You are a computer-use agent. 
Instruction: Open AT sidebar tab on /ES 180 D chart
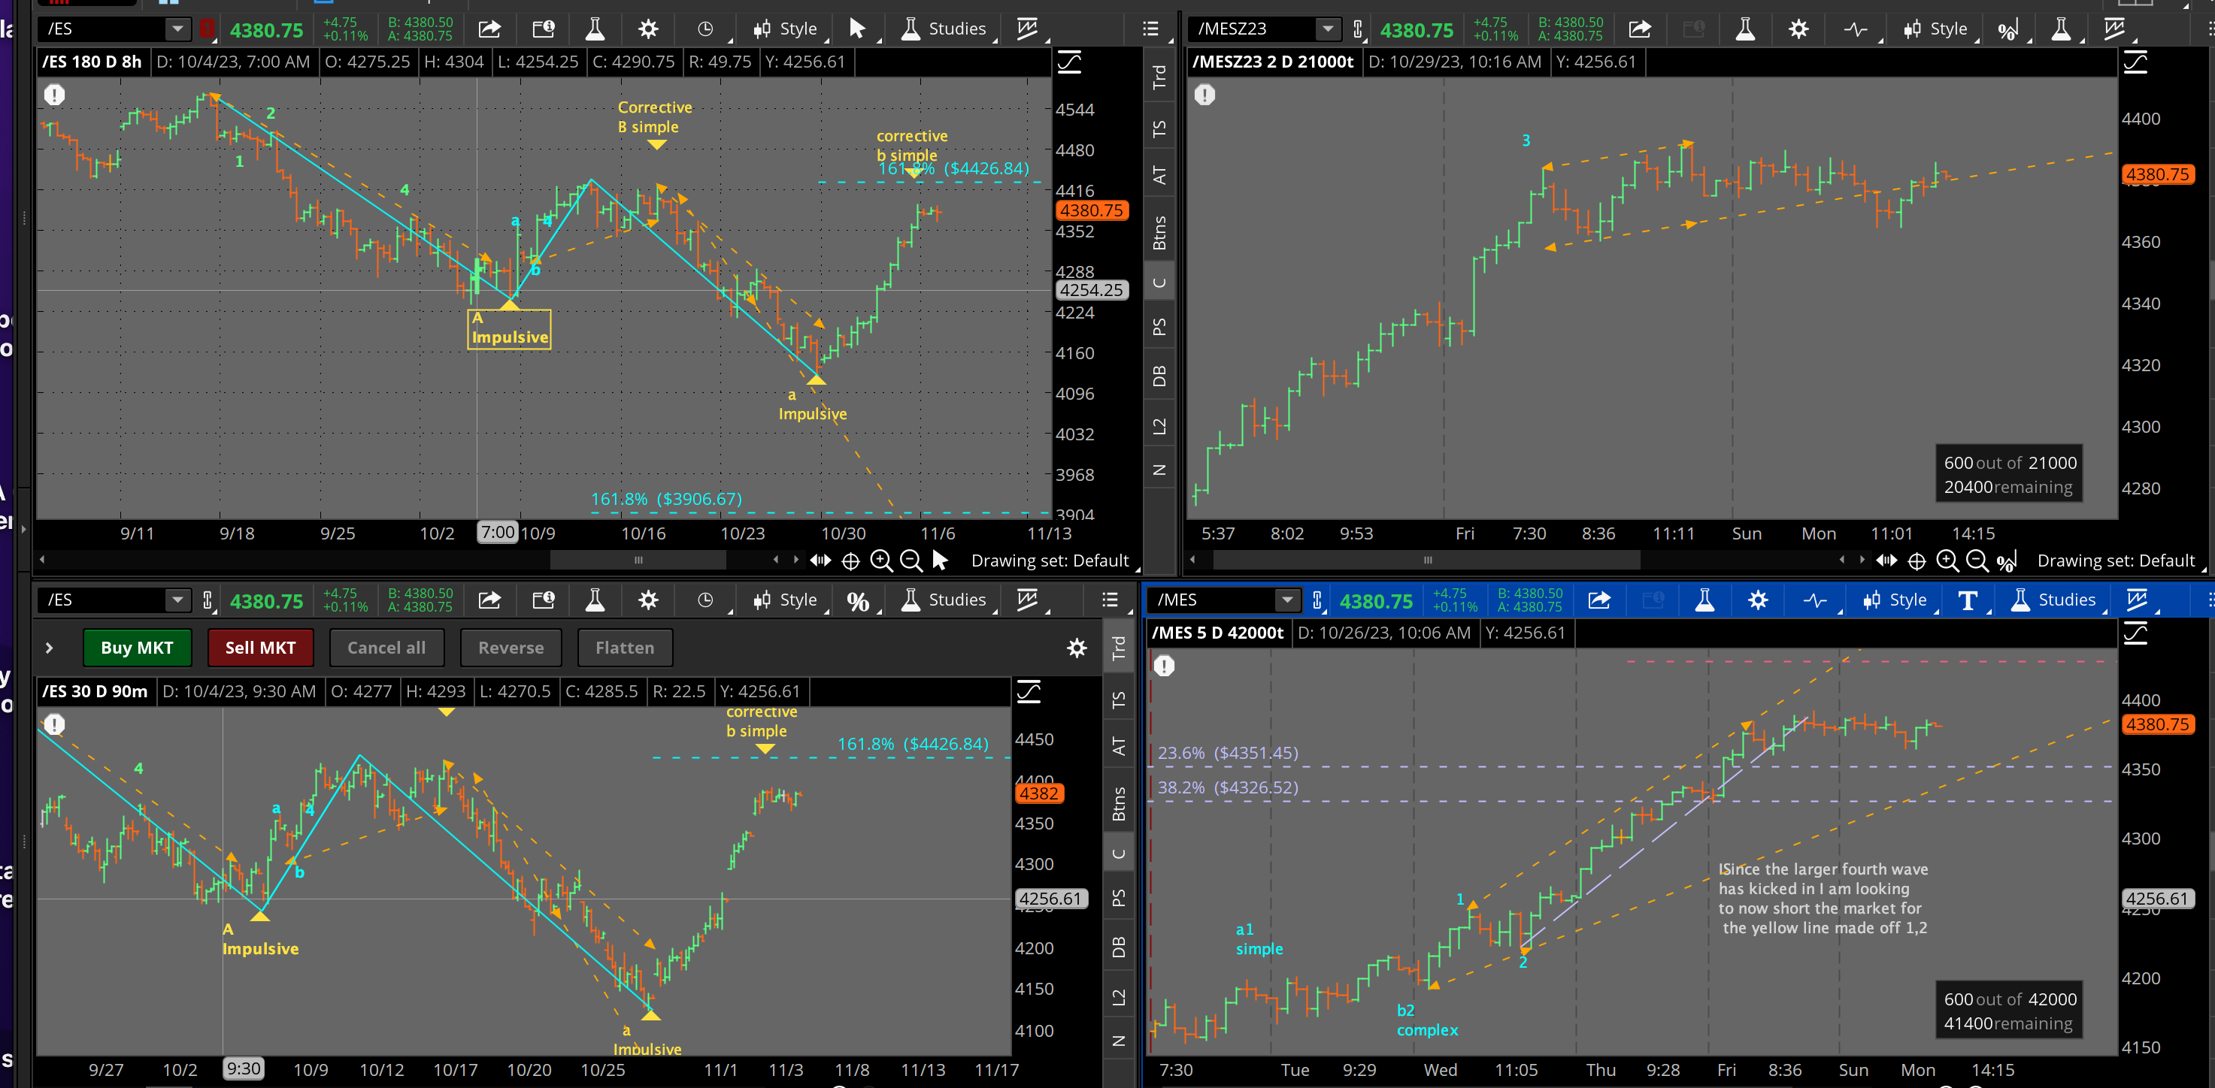pos(1159,175)
